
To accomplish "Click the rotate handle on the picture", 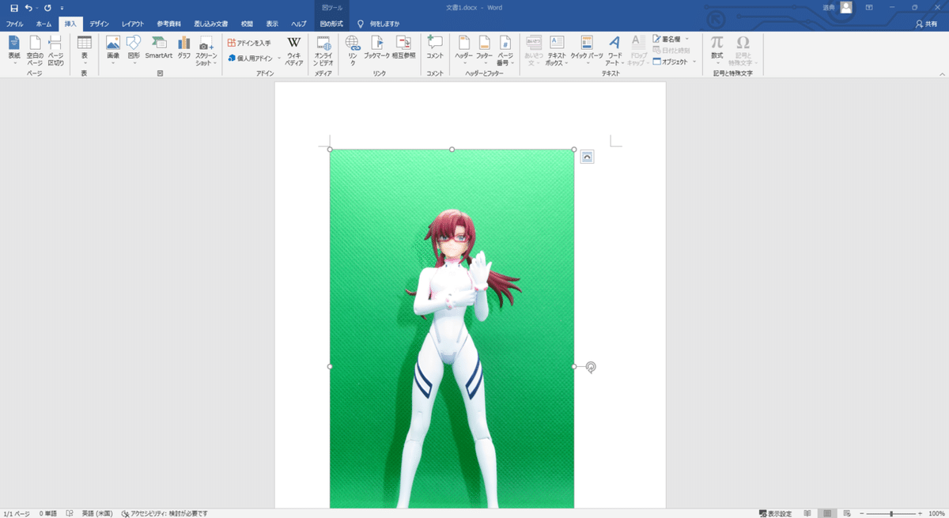I will coord(591,367).
